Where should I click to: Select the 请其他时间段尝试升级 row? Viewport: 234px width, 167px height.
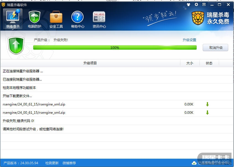pos(117,129)
